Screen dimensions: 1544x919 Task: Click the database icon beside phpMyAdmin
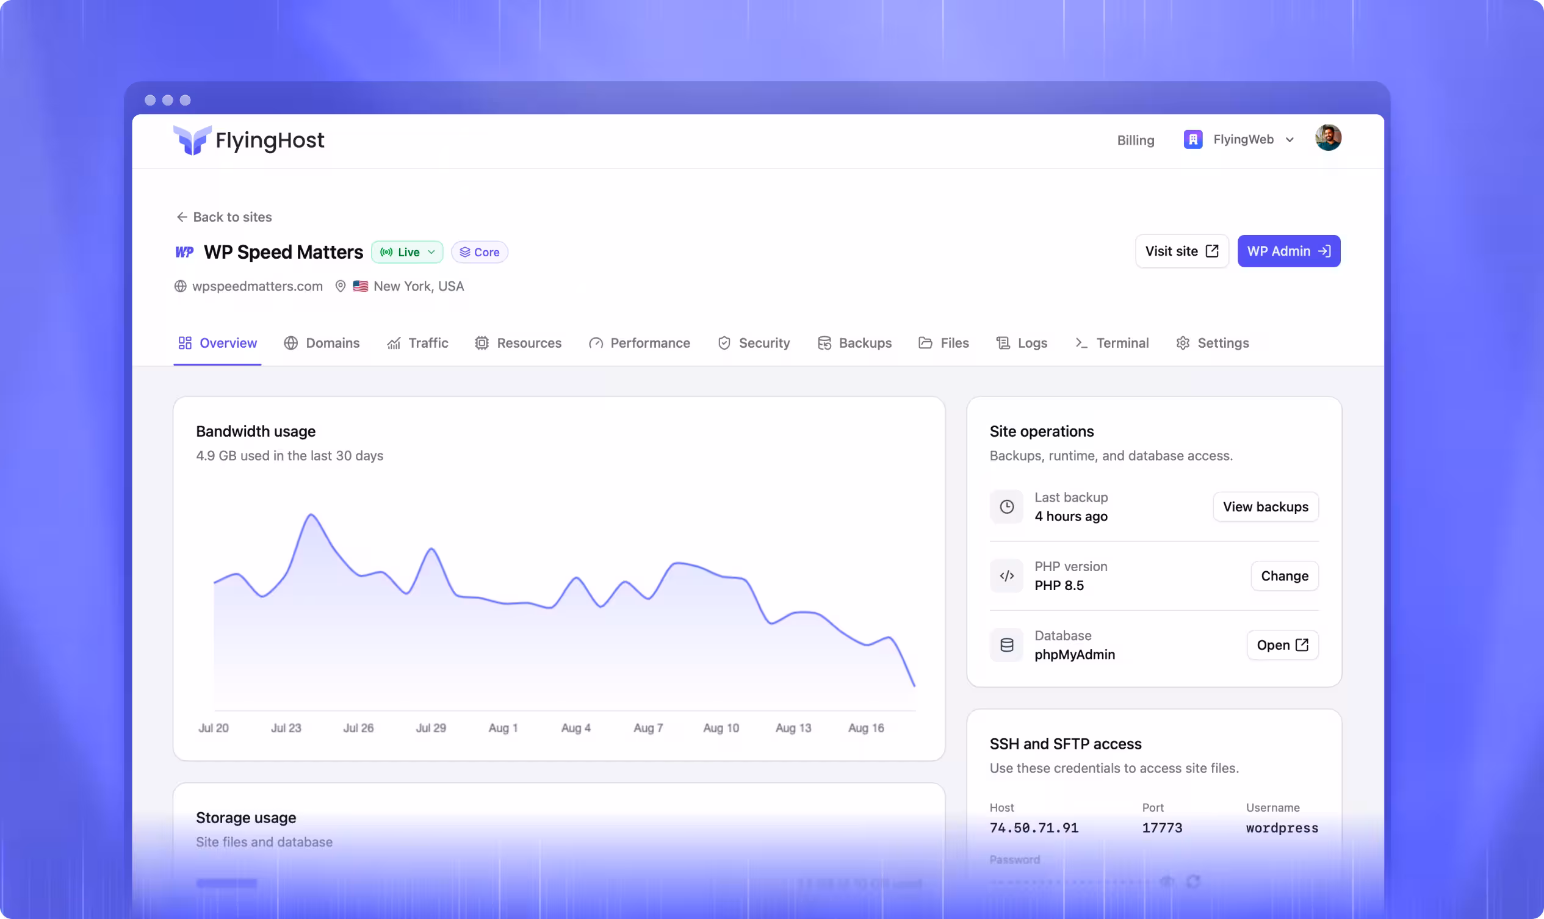click(x=1007, y=645)
